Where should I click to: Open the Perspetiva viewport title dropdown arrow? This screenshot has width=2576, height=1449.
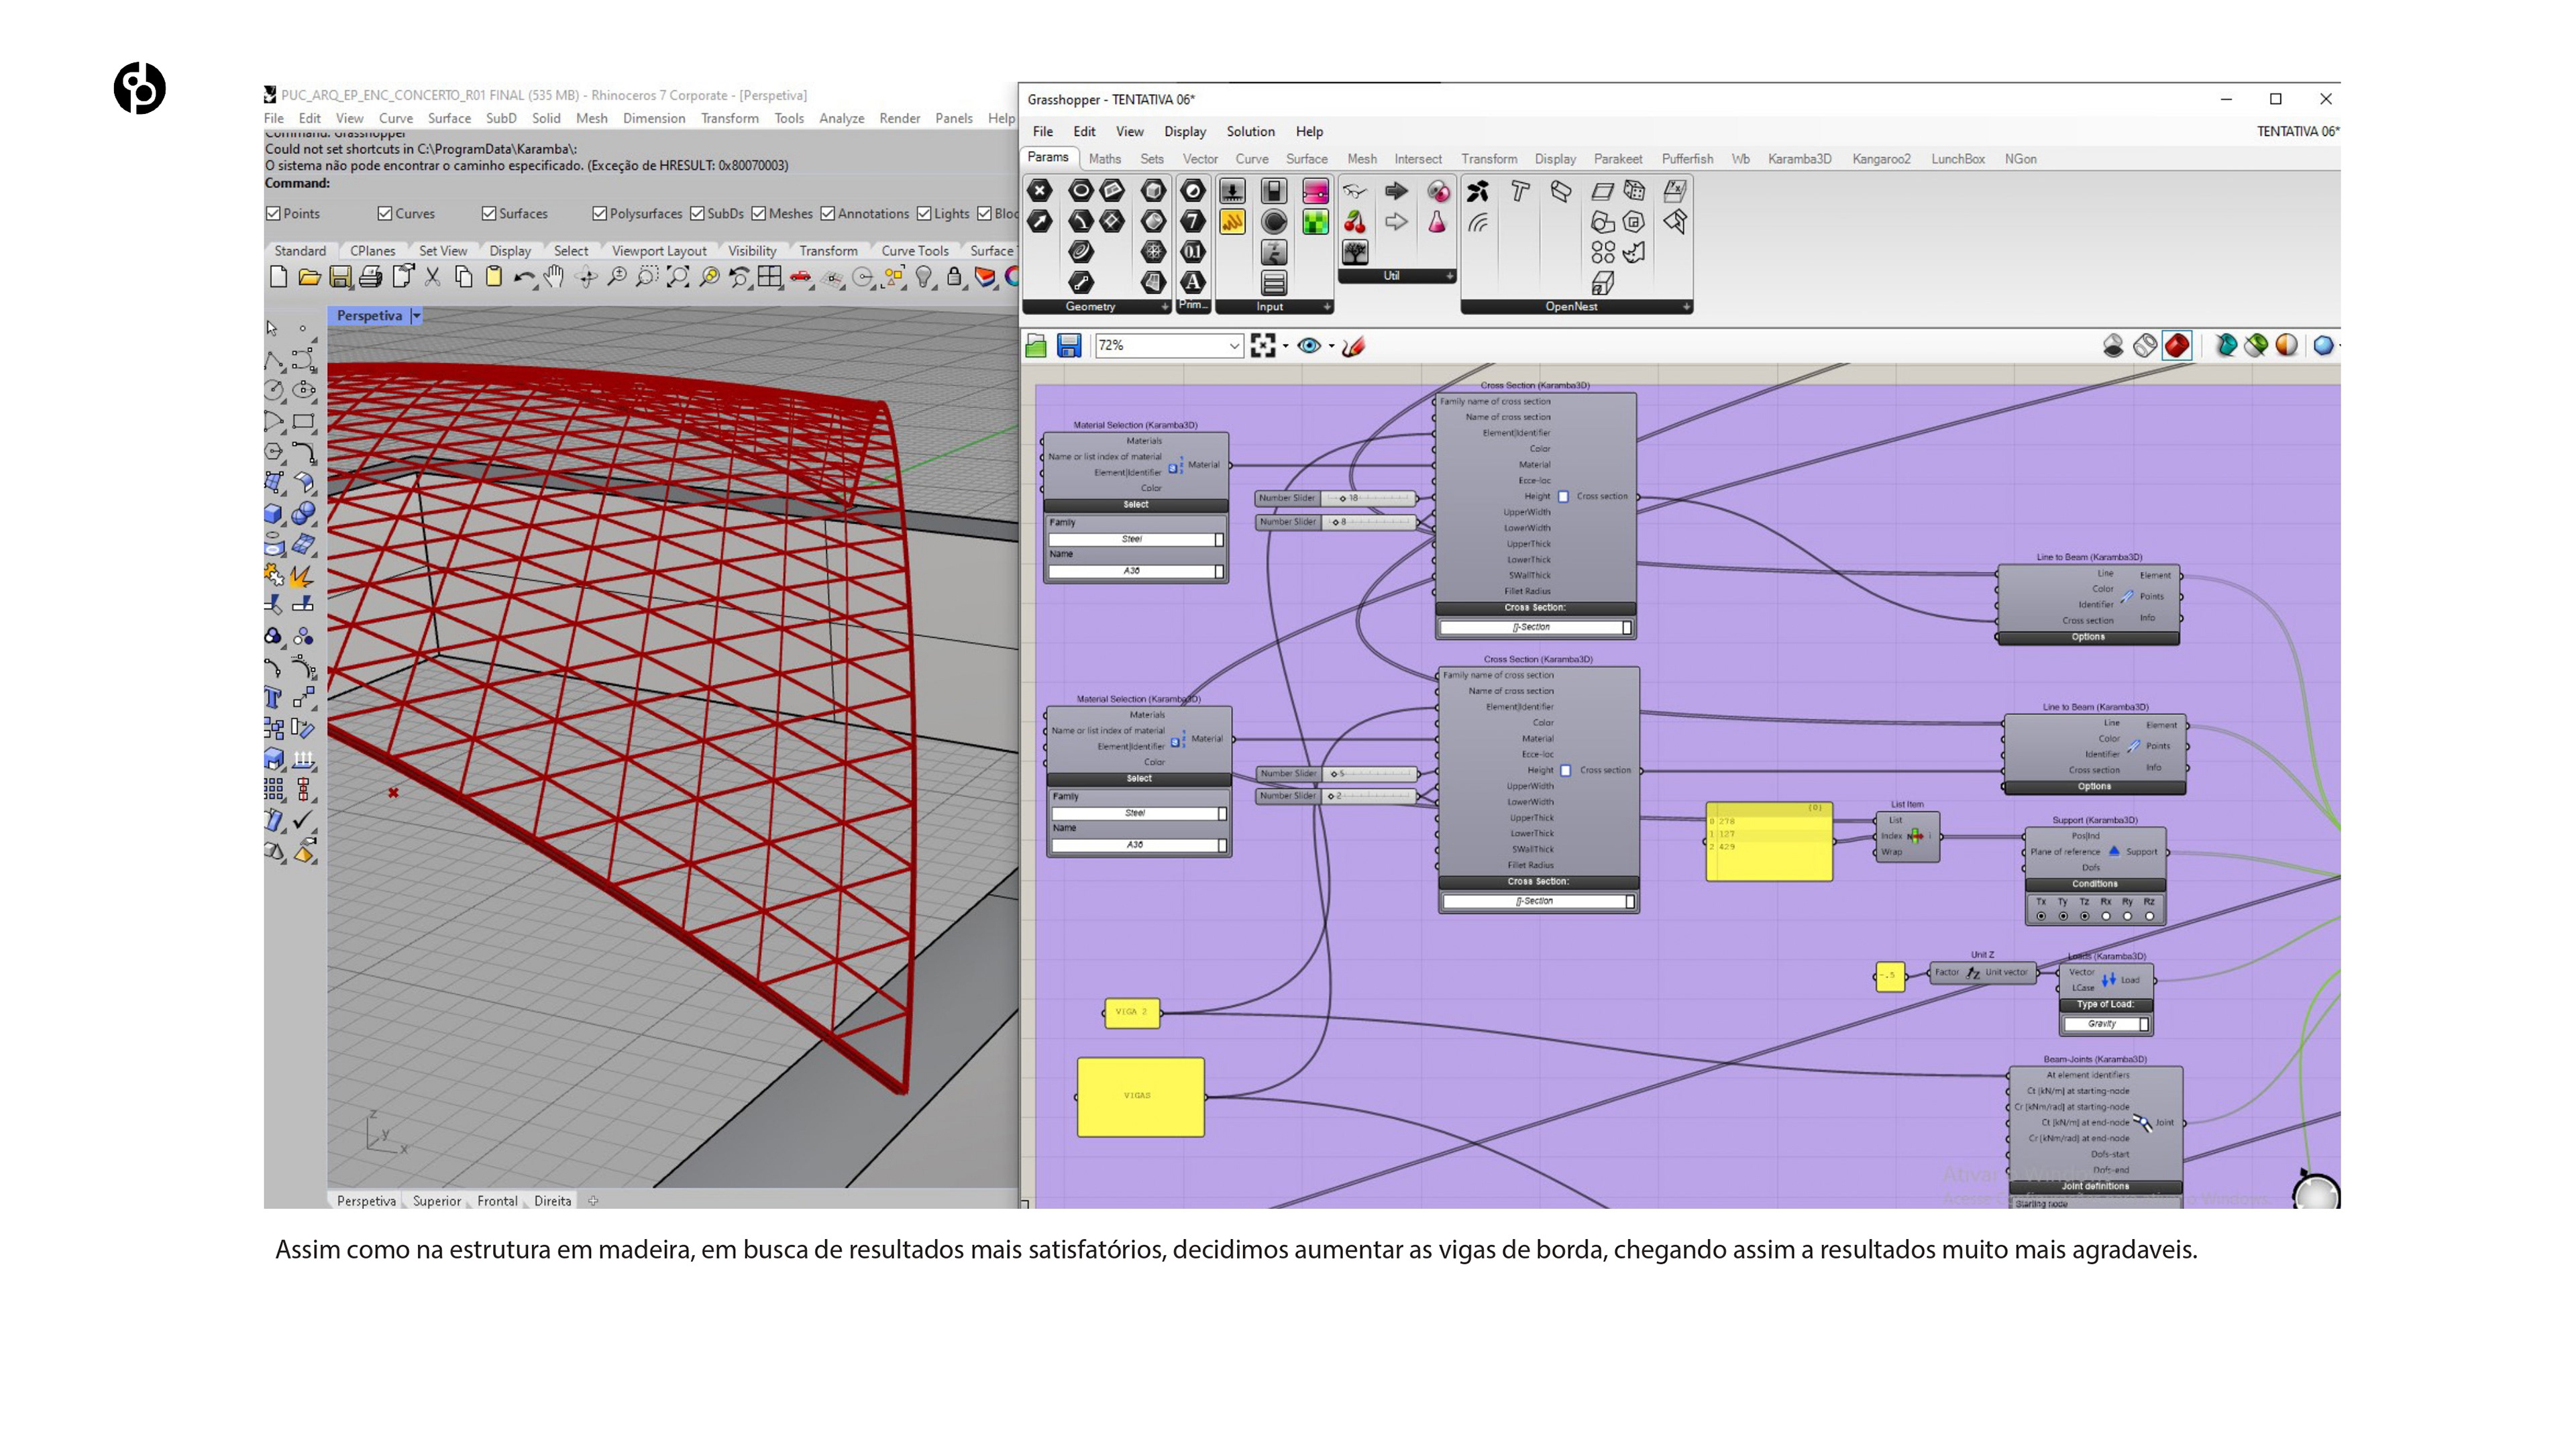coord(417,316)
